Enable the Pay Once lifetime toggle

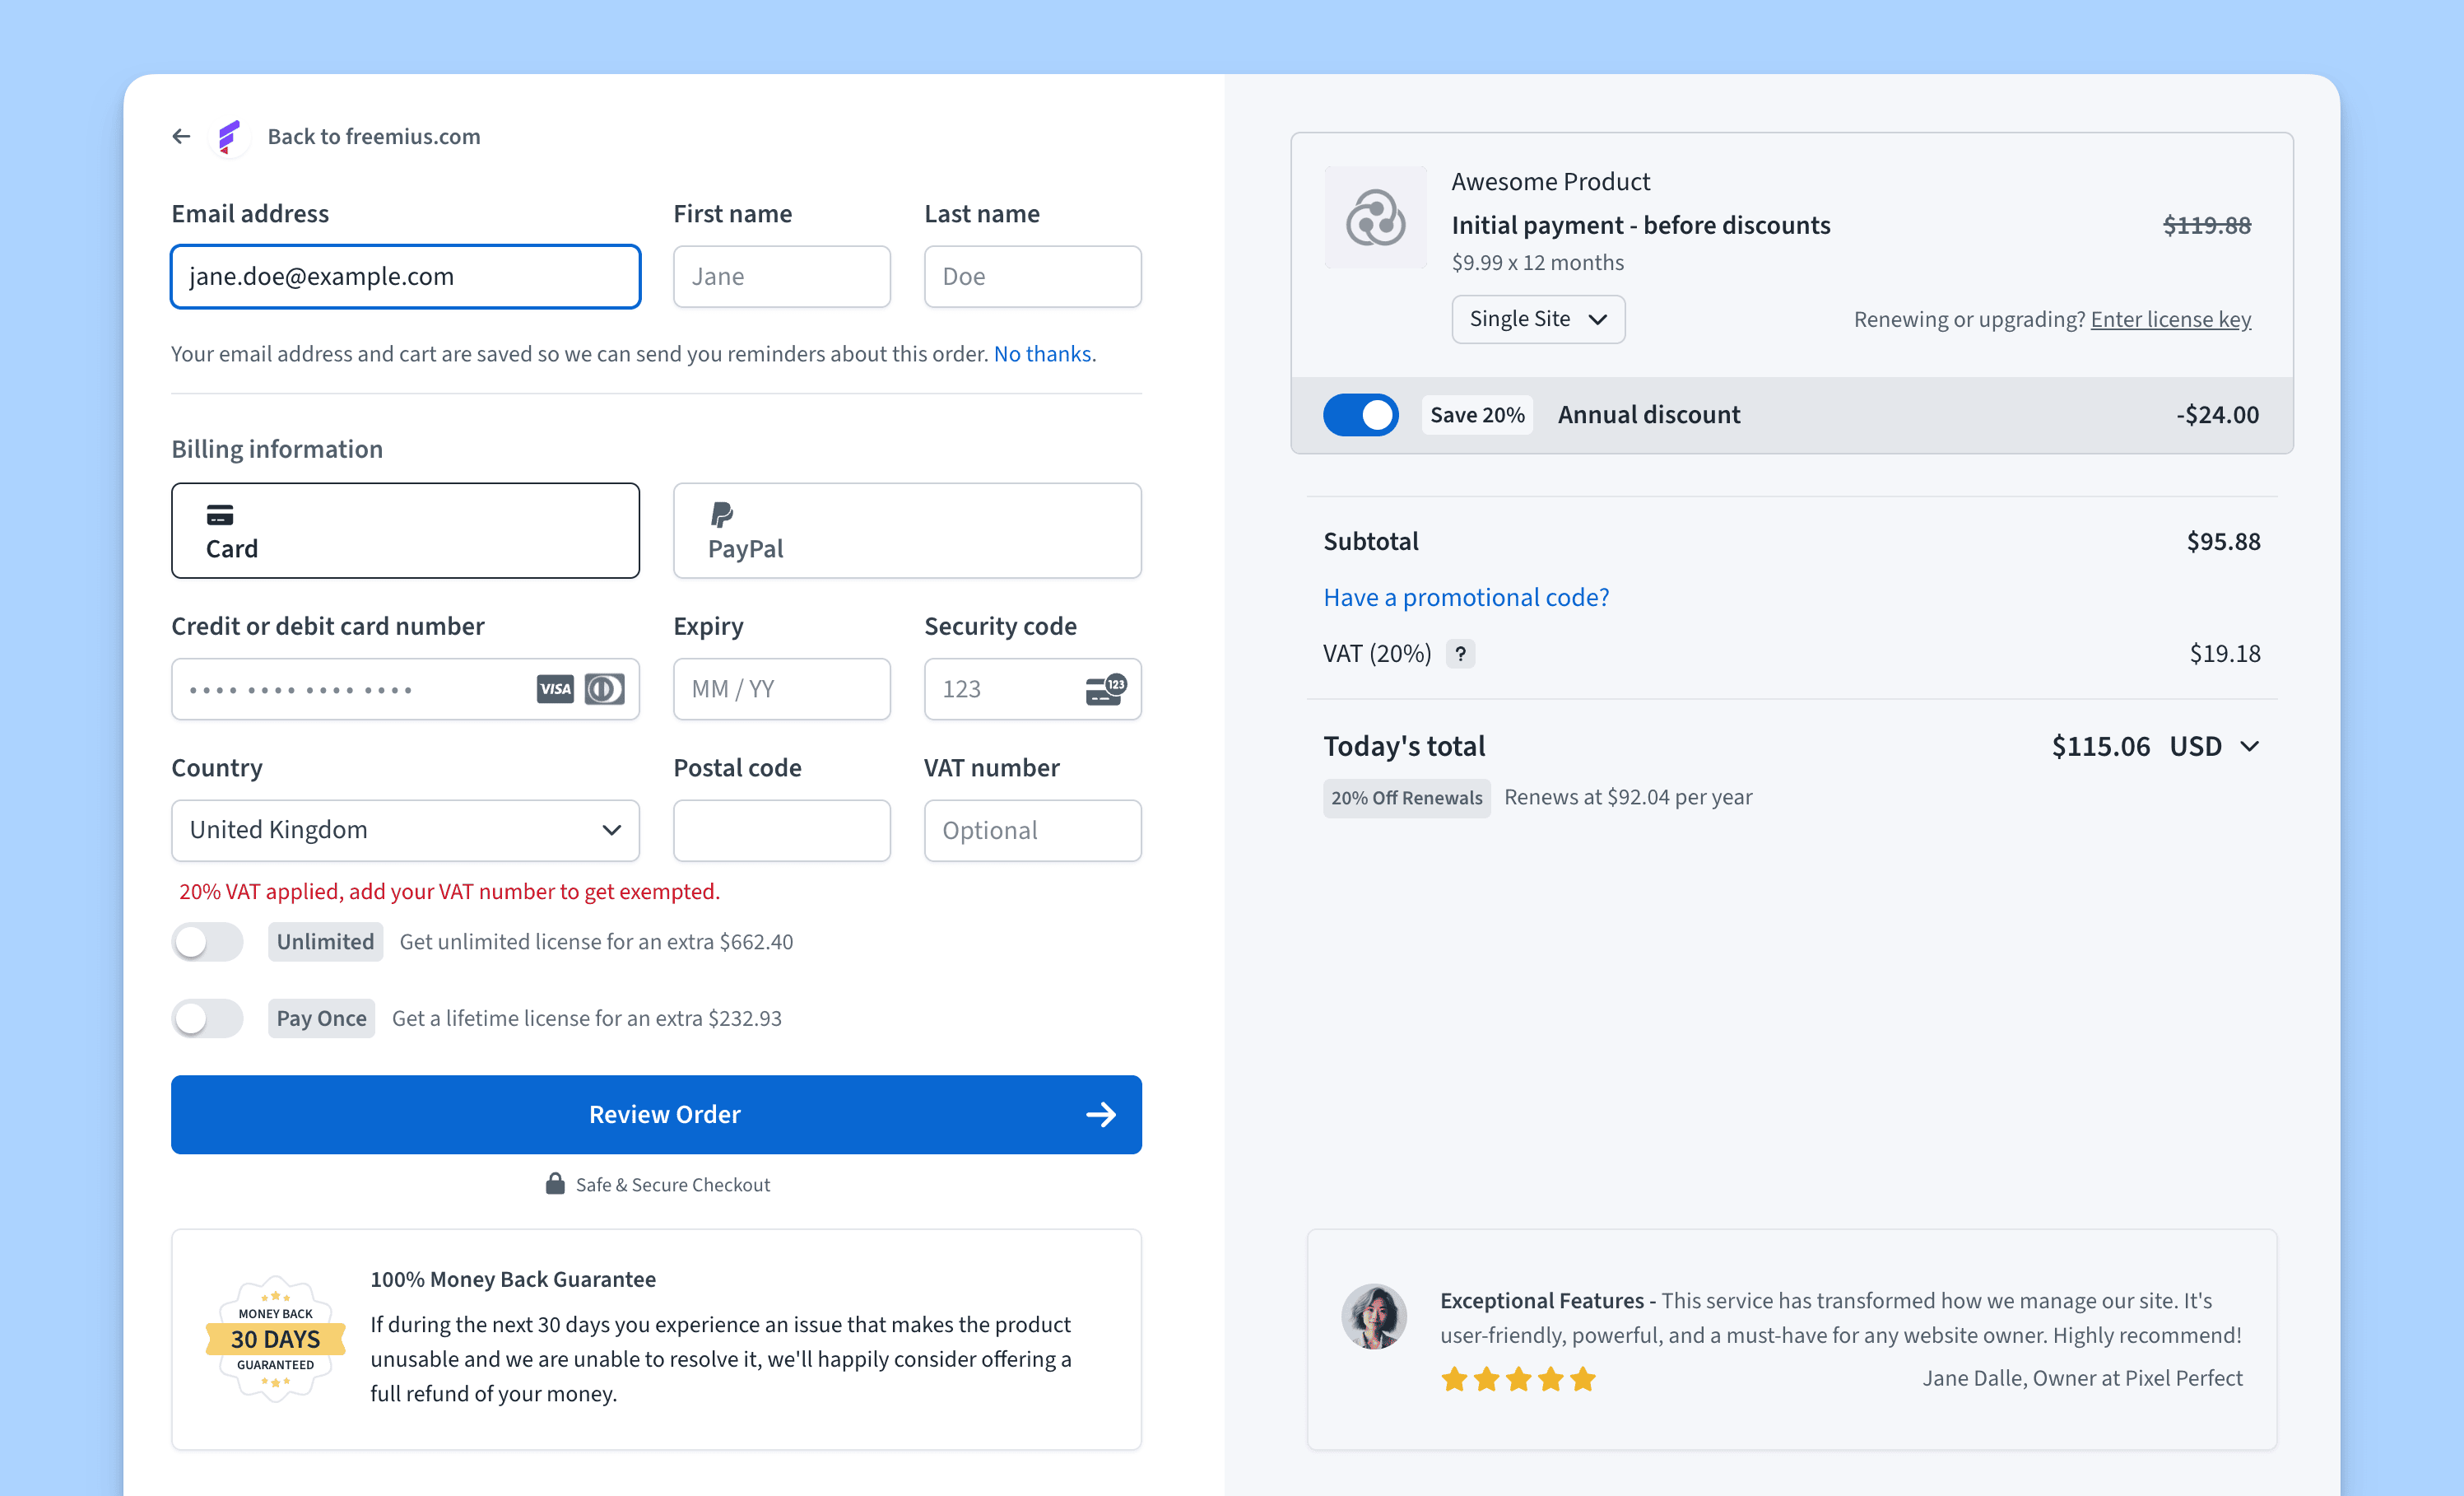tap(207, 1018)
